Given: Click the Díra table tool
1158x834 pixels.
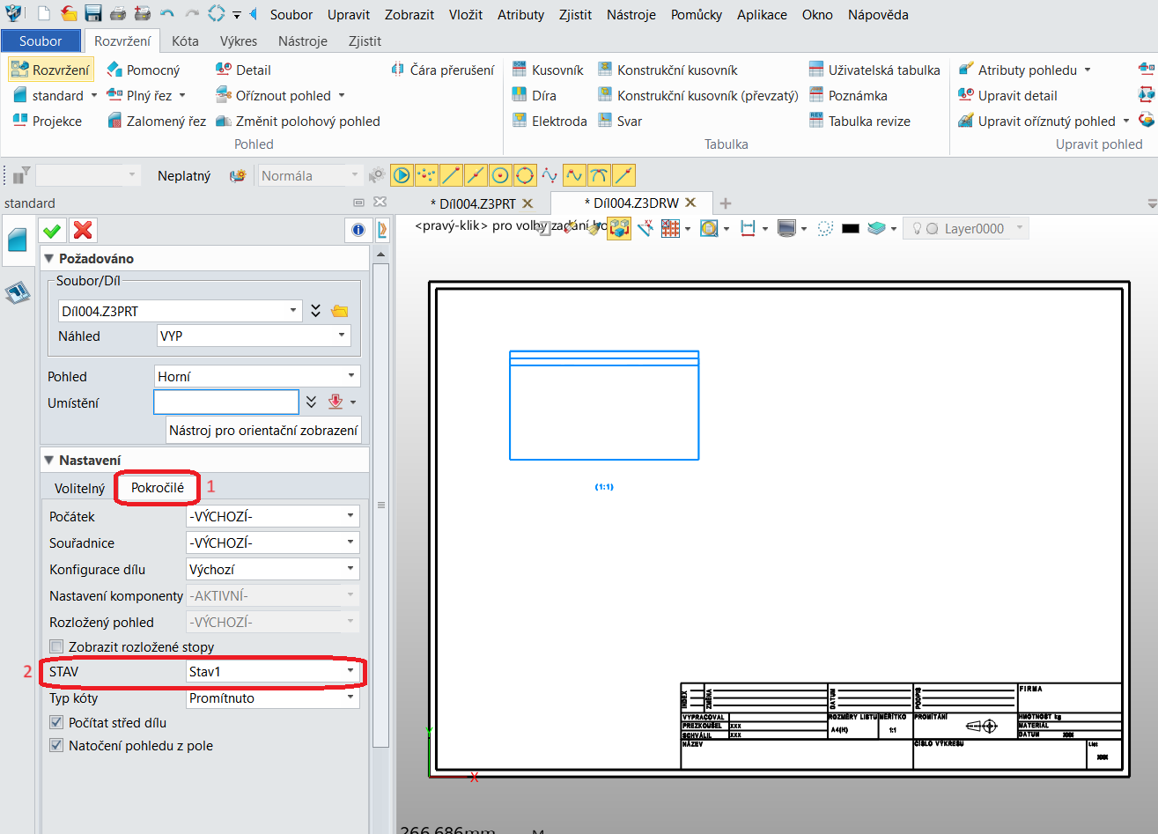Looking at the screenshot, I should tap(534, 95).
